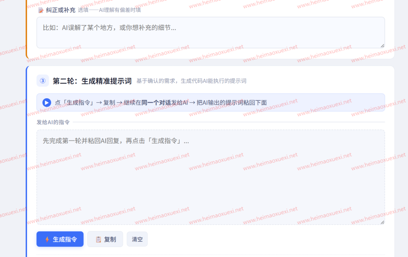408x257 pixels.
Task: Click the 纠正或补充 field label
Action: tap(61, 10)
